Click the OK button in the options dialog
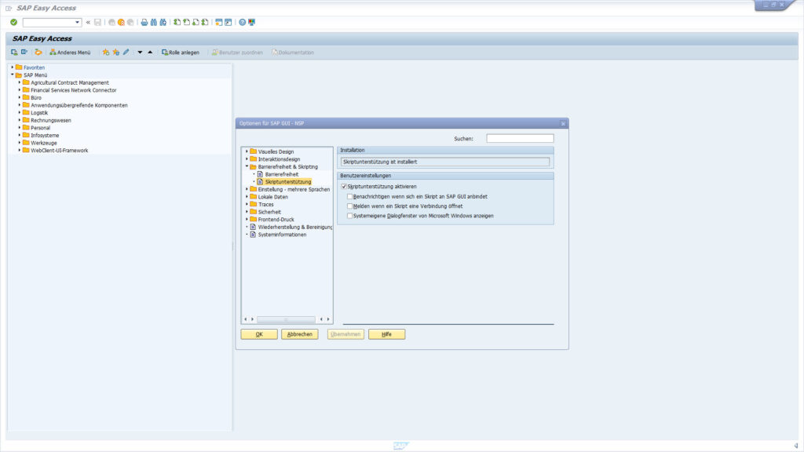This screenshot has width=804, height=452. point(259,334)
